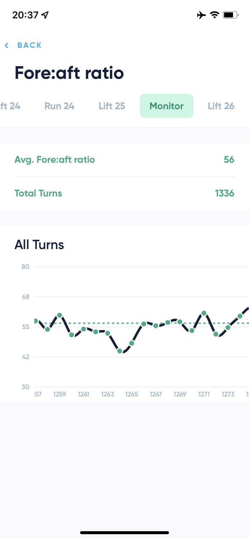Select the Monitor tab
Viewport: 249px width, 539px height.
[167, 106]
